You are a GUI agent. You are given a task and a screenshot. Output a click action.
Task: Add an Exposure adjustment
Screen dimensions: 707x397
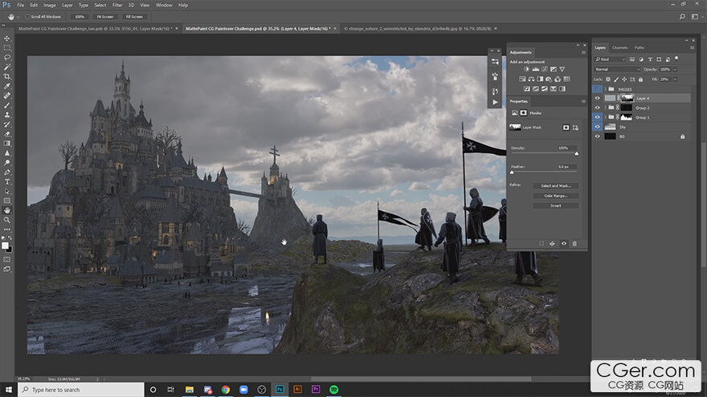click(x=554, y=69)
